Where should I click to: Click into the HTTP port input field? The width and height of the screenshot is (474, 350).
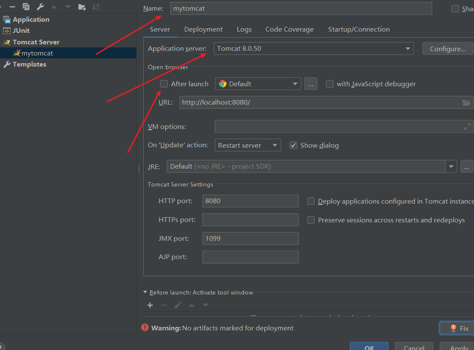[250, 201]
